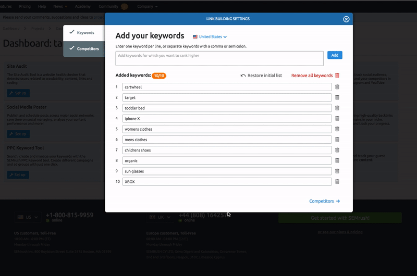Remove womens clothes keyword via trash icon
Viewport: 417px width, 276px height.
coord(337,129)
